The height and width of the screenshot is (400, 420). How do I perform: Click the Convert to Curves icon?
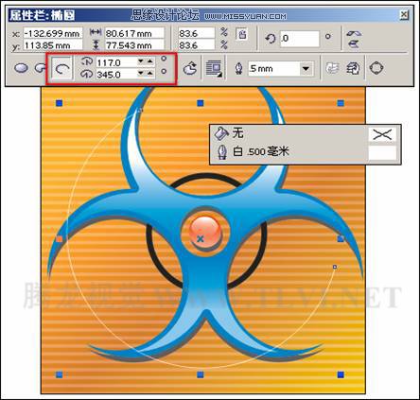pyautogui.click(x=376, y=68)
